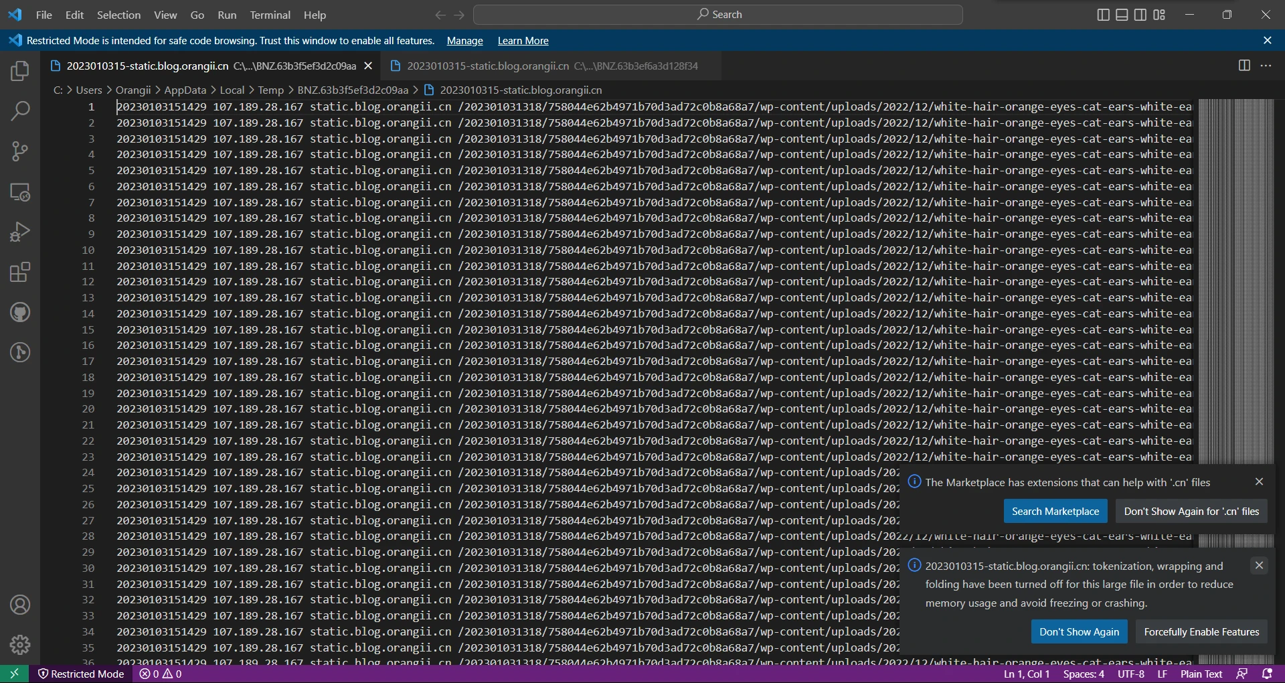Click the Search Marketplace button

click(1055, 511)
